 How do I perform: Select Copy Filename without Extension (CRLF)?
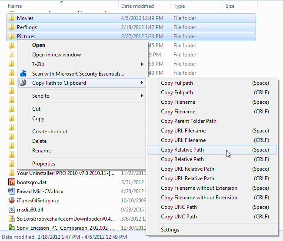point(212,198)
